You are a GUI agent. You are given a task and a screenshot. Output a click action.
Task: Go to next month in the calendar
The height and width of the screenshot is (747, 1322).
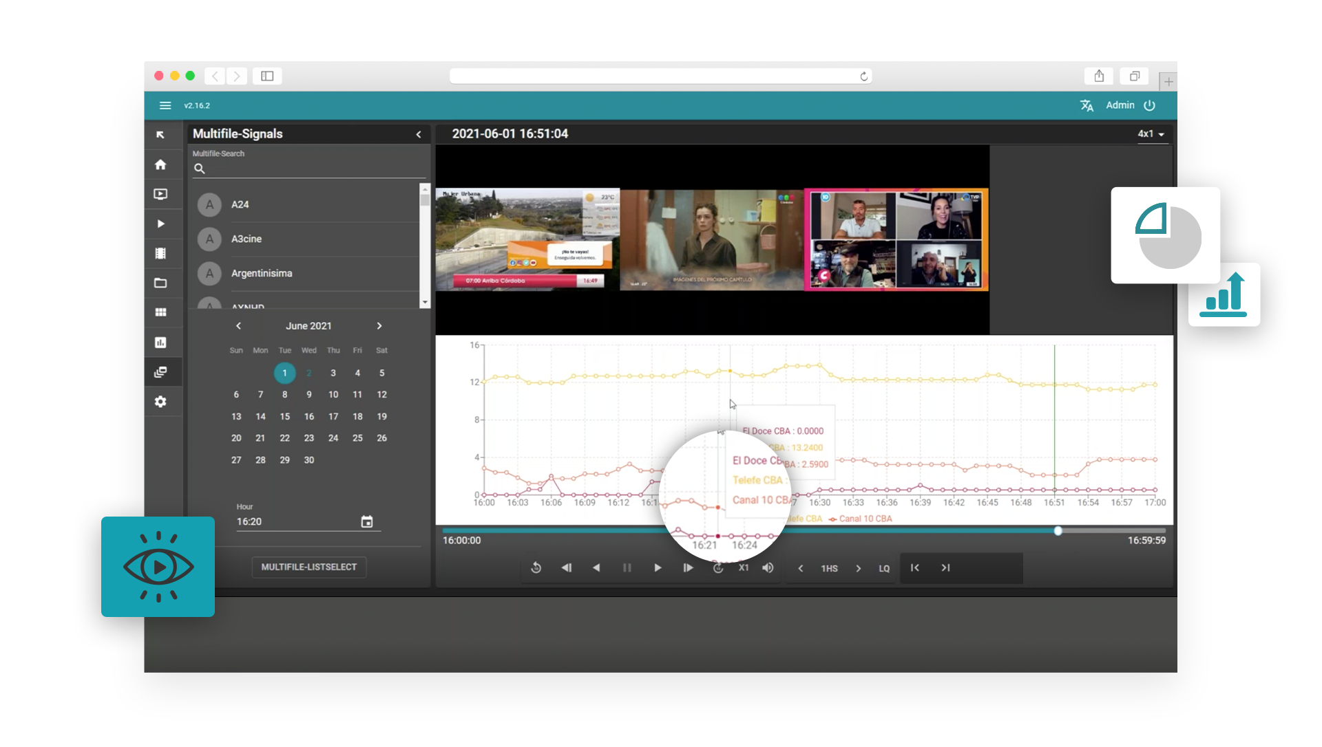tap(379, 326)
